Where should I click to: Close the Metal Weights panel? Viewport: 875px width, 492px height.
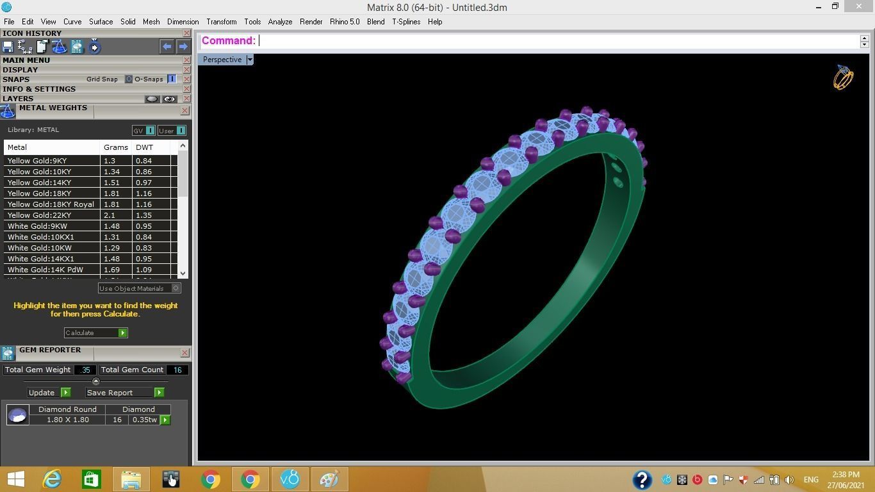(x=185, y=110)
